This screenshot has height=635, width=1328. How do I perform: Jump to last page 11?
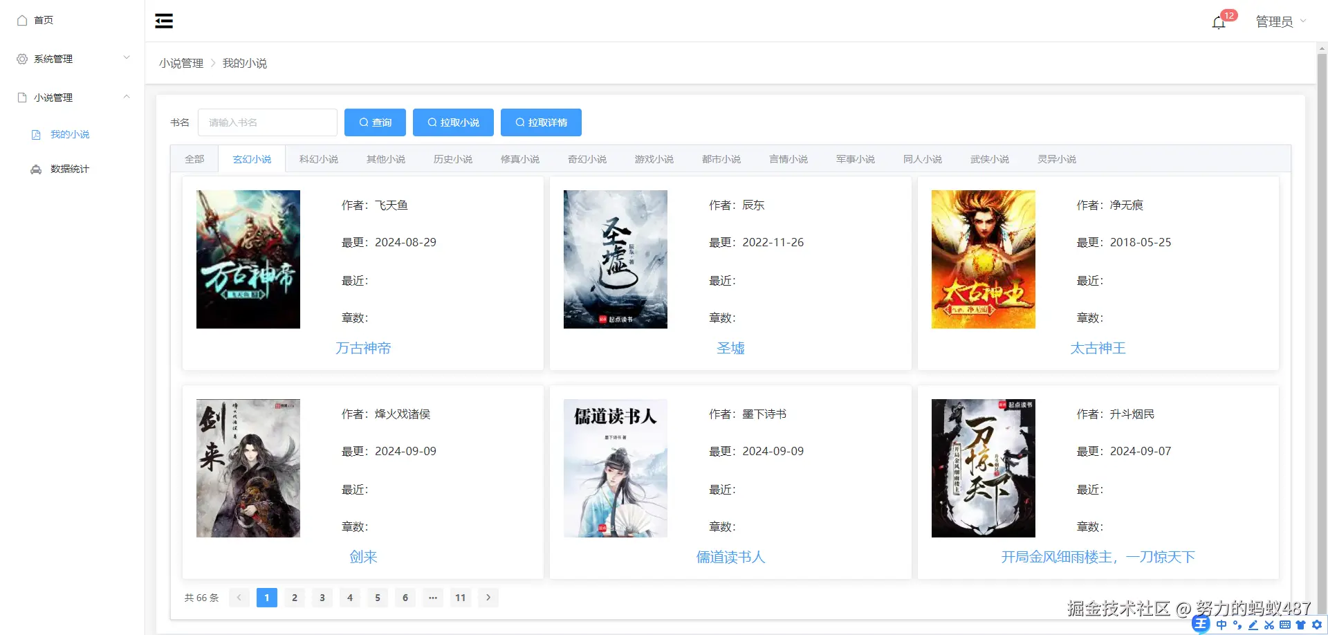(461, 598)
